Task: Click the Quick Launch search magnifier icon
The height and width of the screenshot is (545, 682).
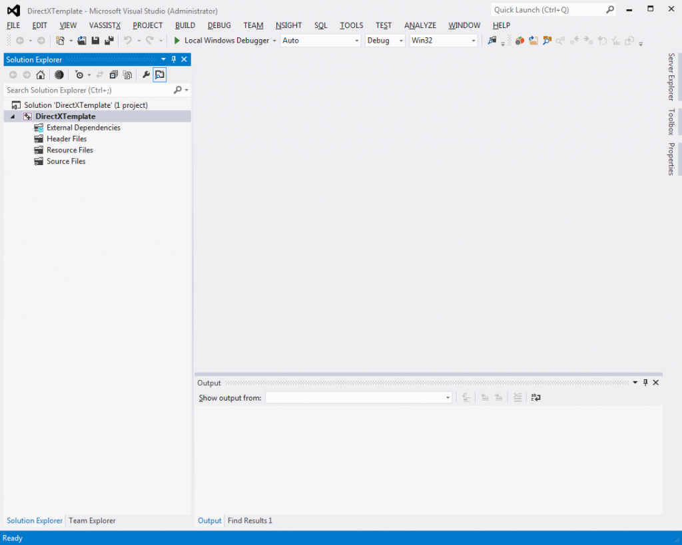Action: point(610,9)
